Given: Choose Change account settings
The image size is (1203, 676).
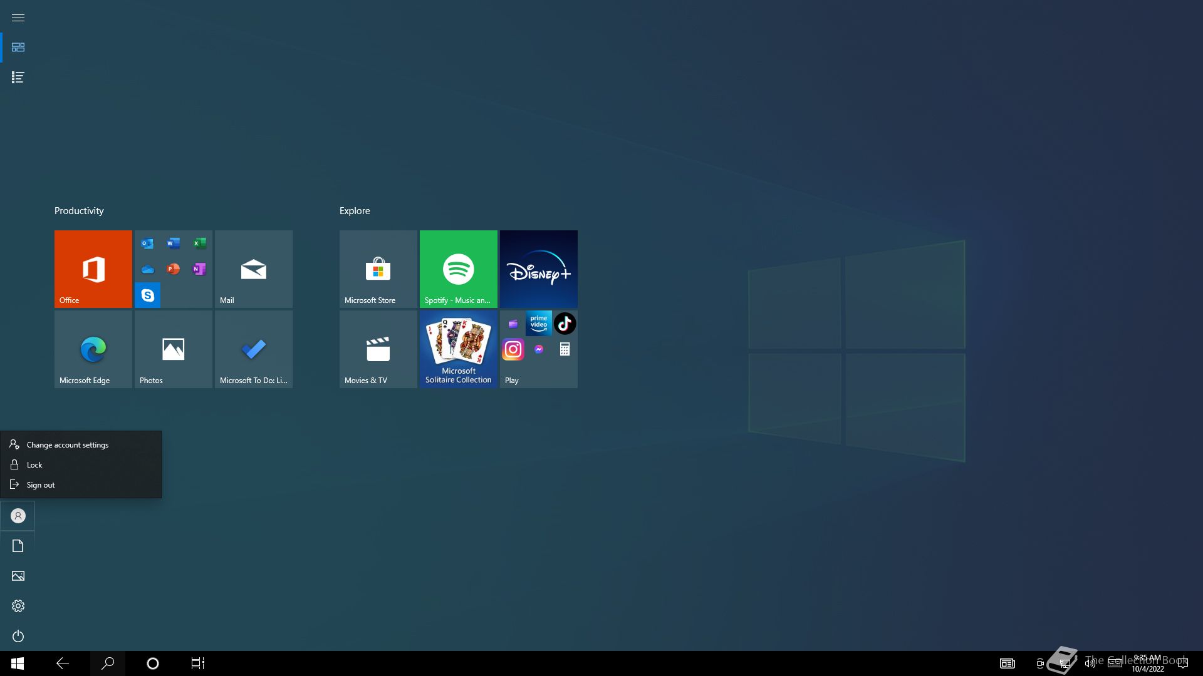Looking at the screenshot, I should 81,444.
